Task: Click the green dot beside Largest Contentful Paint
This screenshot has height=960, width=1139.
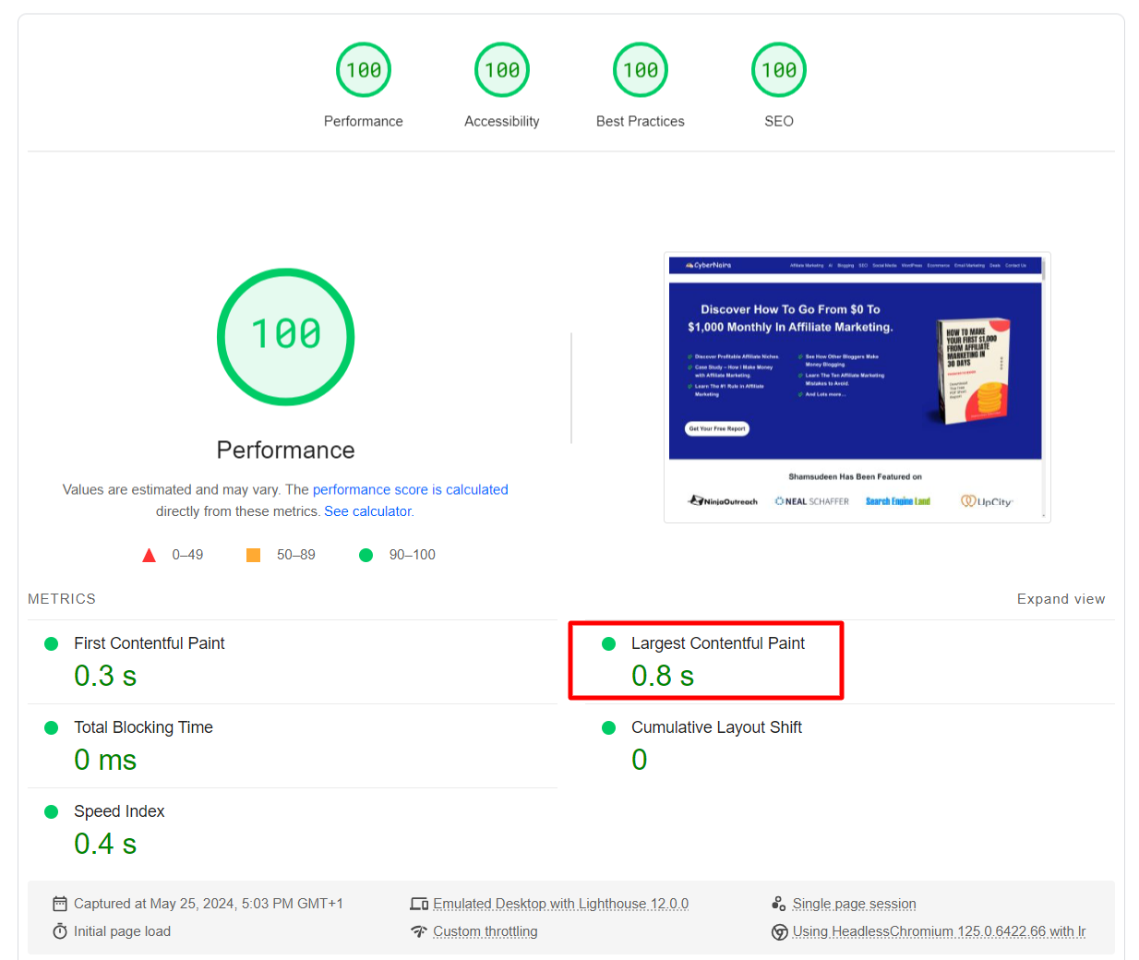Action: (608, 644)
